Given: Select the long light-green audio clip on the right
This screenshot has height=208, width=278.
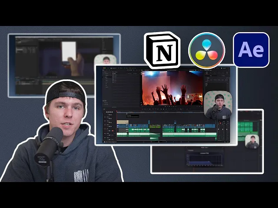Looking at the screenshot, I should pos(189,134).
